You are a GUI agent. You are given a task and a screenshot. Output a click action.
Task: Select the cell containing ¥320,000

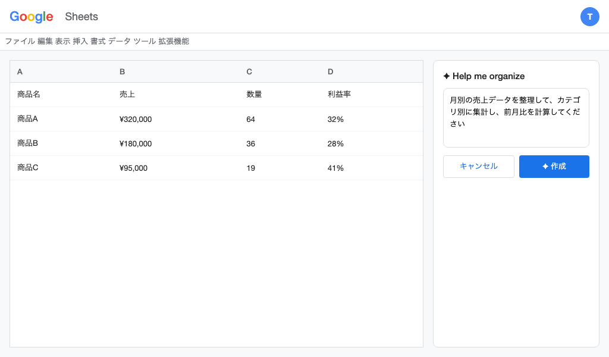136,119
